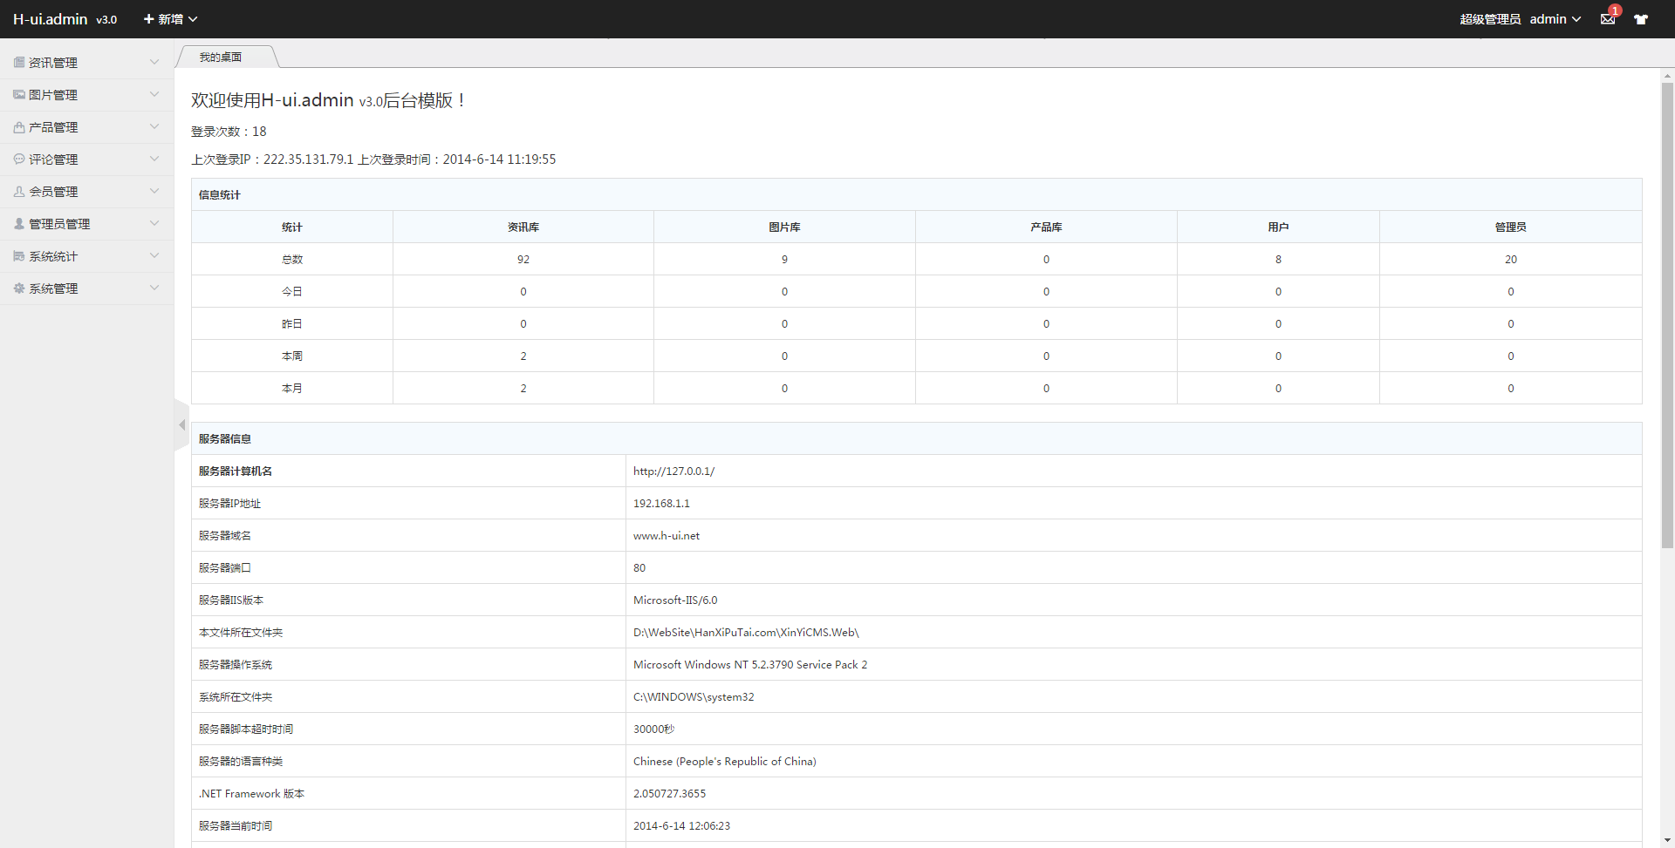
Task: Open the 会员管理 menu item
Action: click(86, 192)
